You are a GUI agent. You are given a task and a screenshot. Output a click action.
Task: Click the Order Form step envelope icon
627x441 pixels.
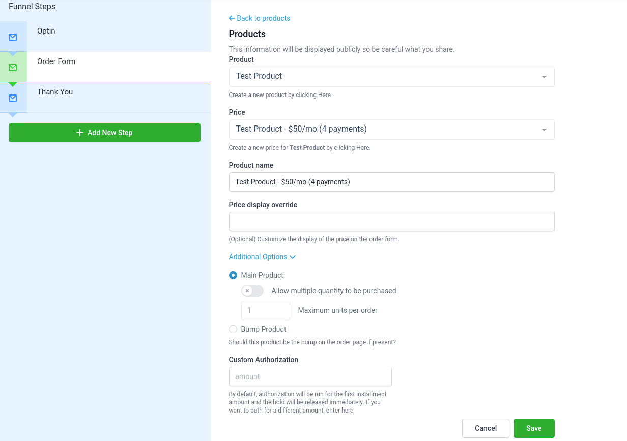click(x=13, y=68)
